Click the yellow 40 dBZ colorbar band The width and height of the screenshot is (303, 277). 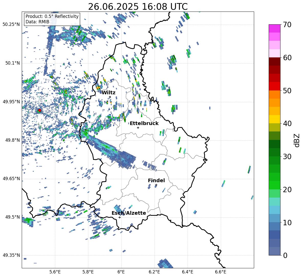click(274, 119)
